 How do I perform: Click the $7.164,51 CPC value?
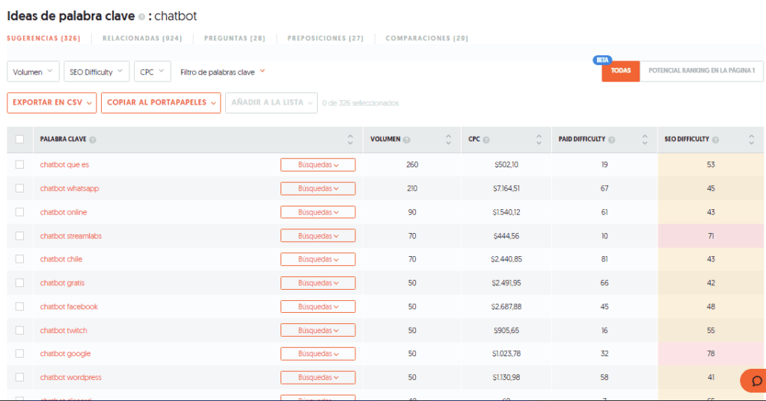point(506,188)
